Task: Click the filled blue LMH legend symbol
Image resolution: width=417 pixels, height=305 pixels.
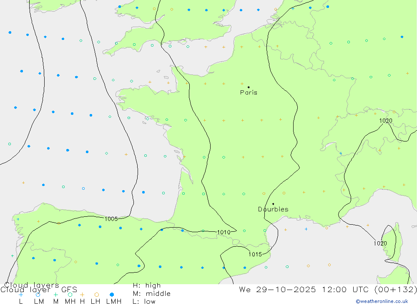Action: [x=112, y=295]
